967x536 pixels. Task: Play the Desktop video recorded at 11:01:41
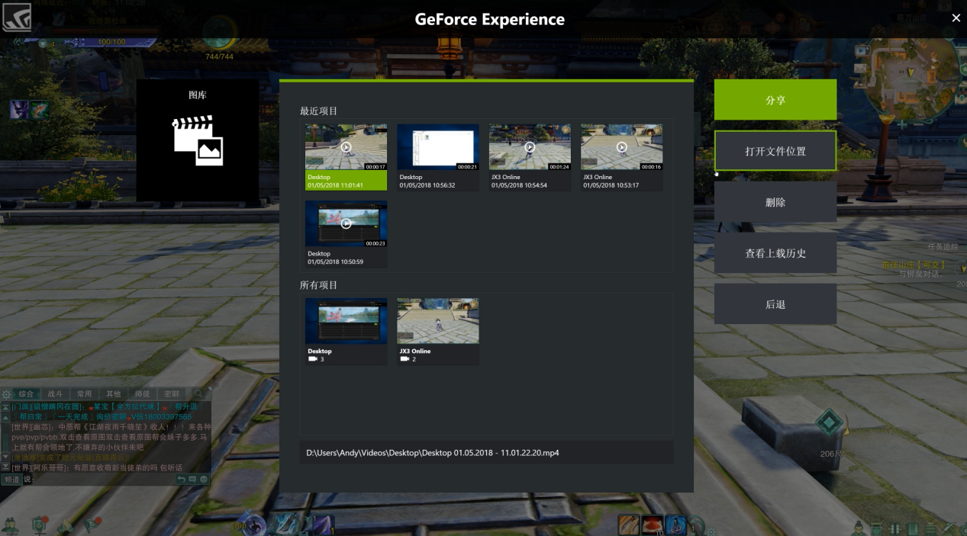click(346, 147)
